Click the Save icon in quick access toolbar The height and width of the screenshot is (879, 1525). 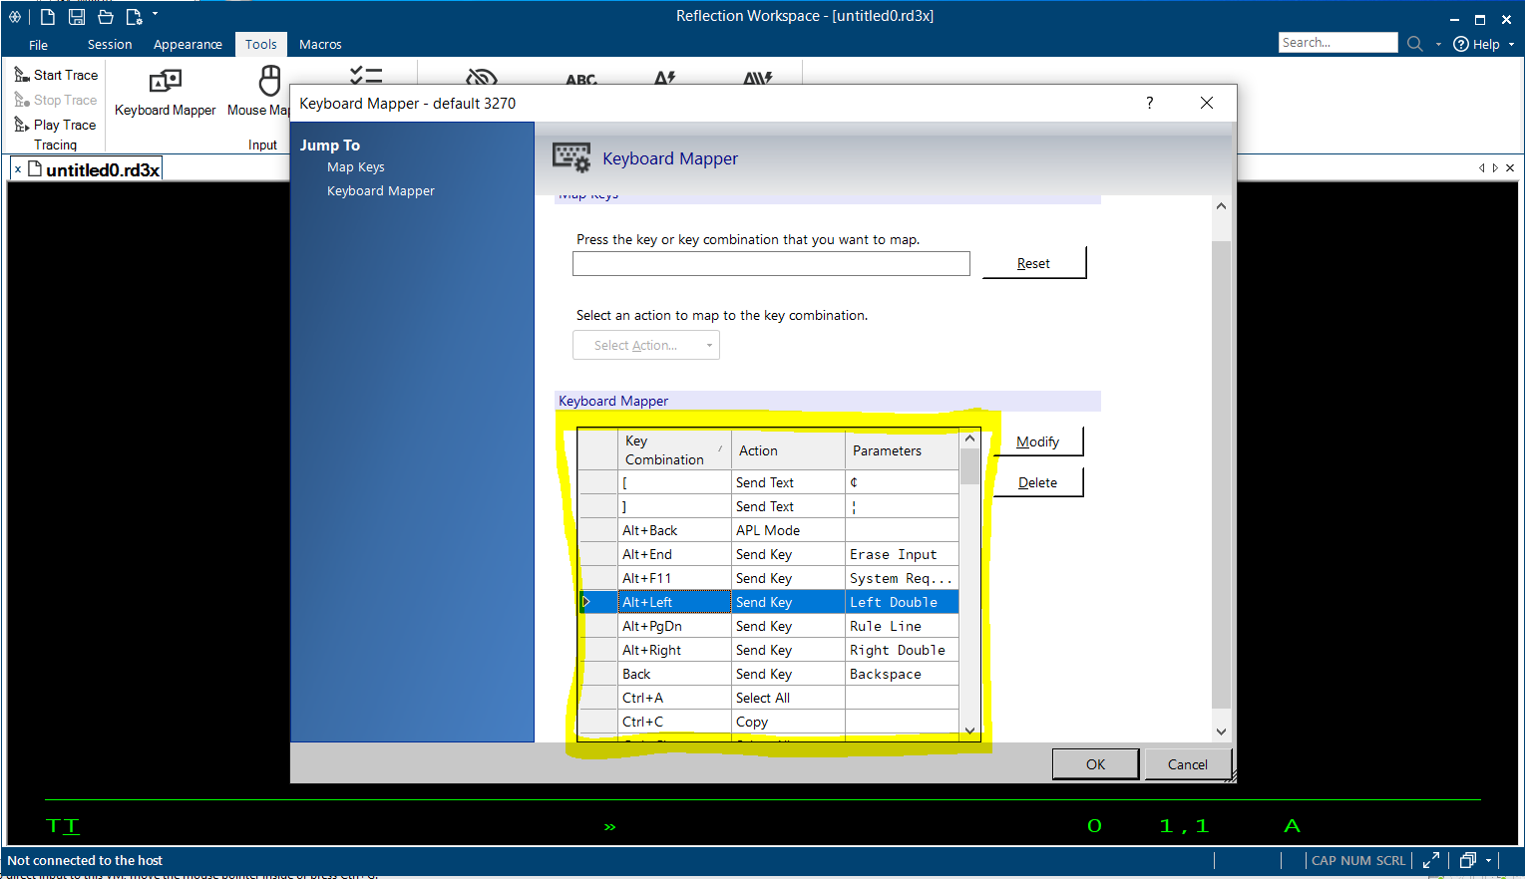point(77,17)
